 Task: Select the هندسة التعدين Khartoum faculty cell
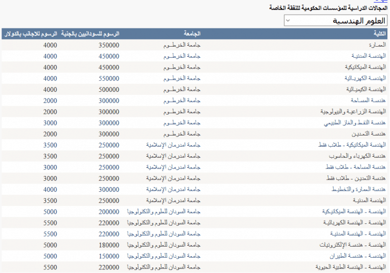click(x=369, y=134)
